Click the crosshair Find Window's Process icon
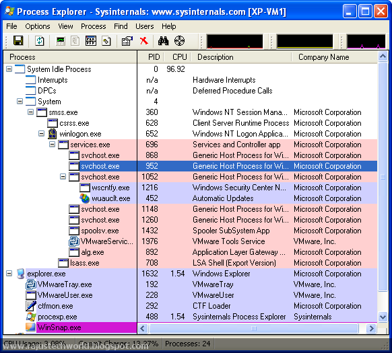 point(179,41)
